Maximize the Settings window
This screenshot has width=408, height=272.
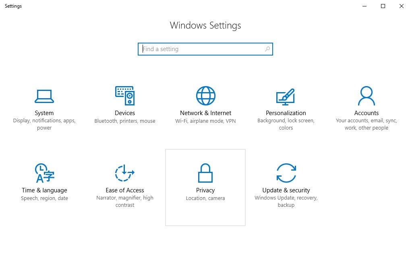coord(383,6)
